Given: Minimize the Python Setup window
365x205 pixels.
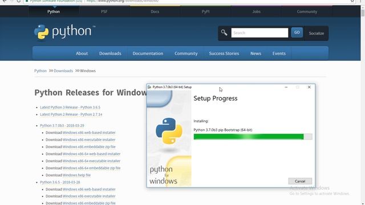Looking at the screenshot, I should pos(286,87).
